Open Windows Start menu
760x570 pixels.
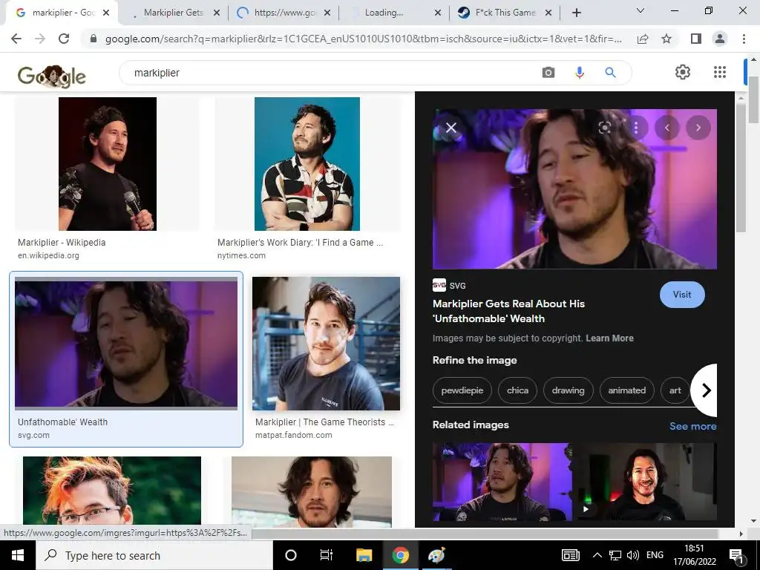coord(18,555)
